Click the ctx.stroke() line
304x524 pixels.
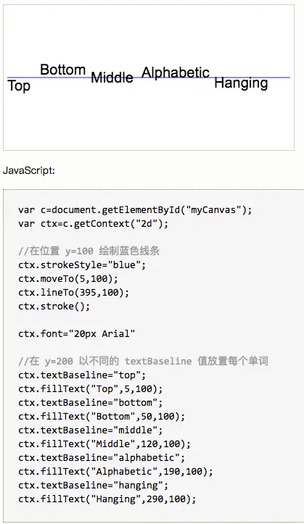click(54, 306)
